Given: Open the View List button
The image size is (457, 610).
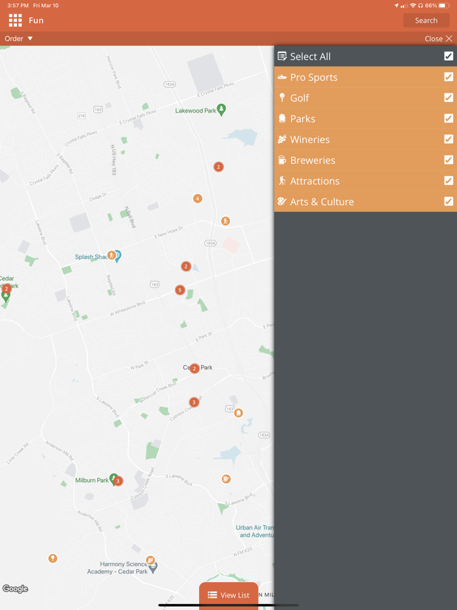Looking at the screenshot, I should click(228, 595).
